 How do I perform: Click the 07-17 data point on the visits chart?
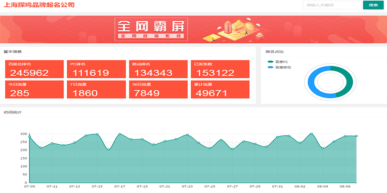(119, 134)
